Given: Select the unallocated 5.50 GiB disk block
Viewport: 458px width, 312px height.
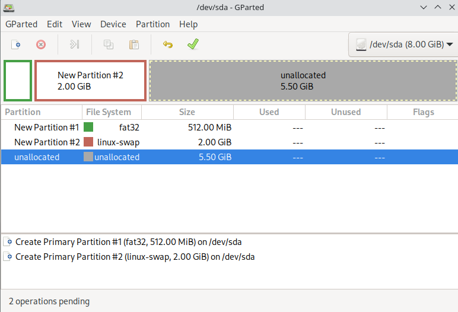Looking at the screenshot, I should (x=303, y=81).
